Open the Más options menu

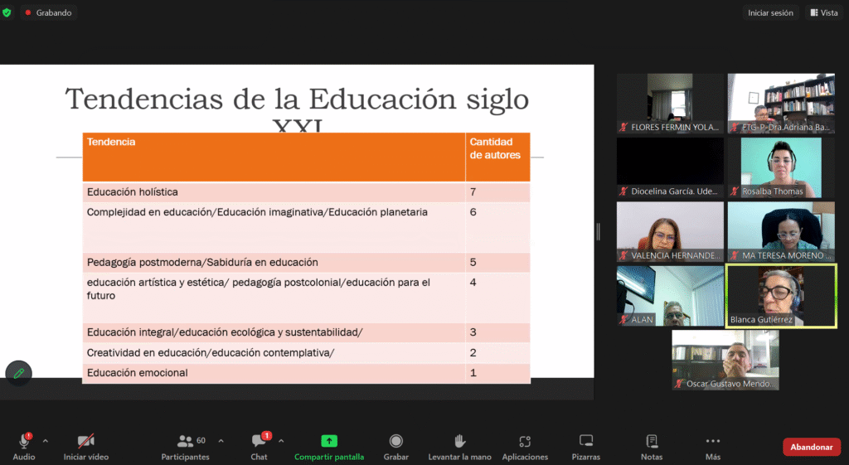tap(713, 442)
